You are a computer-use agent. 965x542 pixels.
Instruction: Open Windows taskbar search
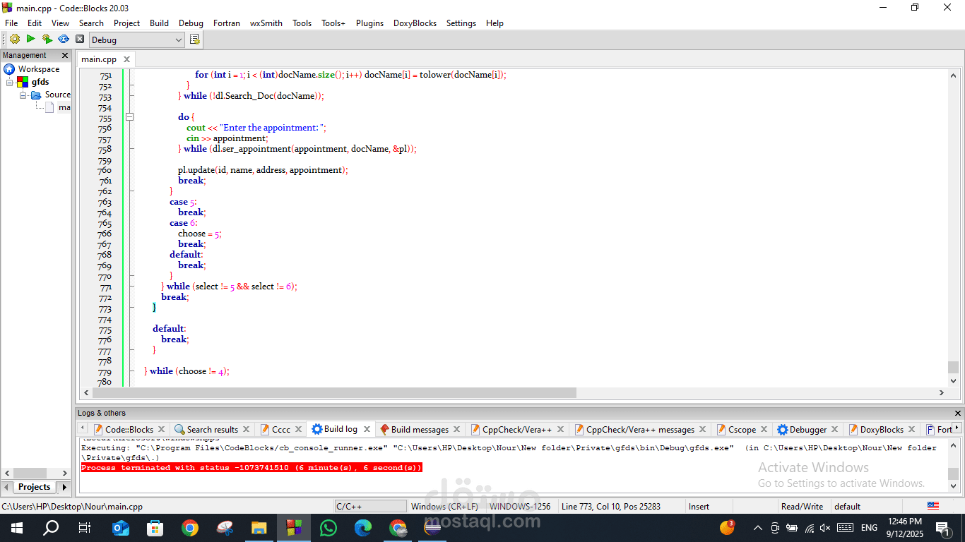pyautogui.click(x=51, y=527)
